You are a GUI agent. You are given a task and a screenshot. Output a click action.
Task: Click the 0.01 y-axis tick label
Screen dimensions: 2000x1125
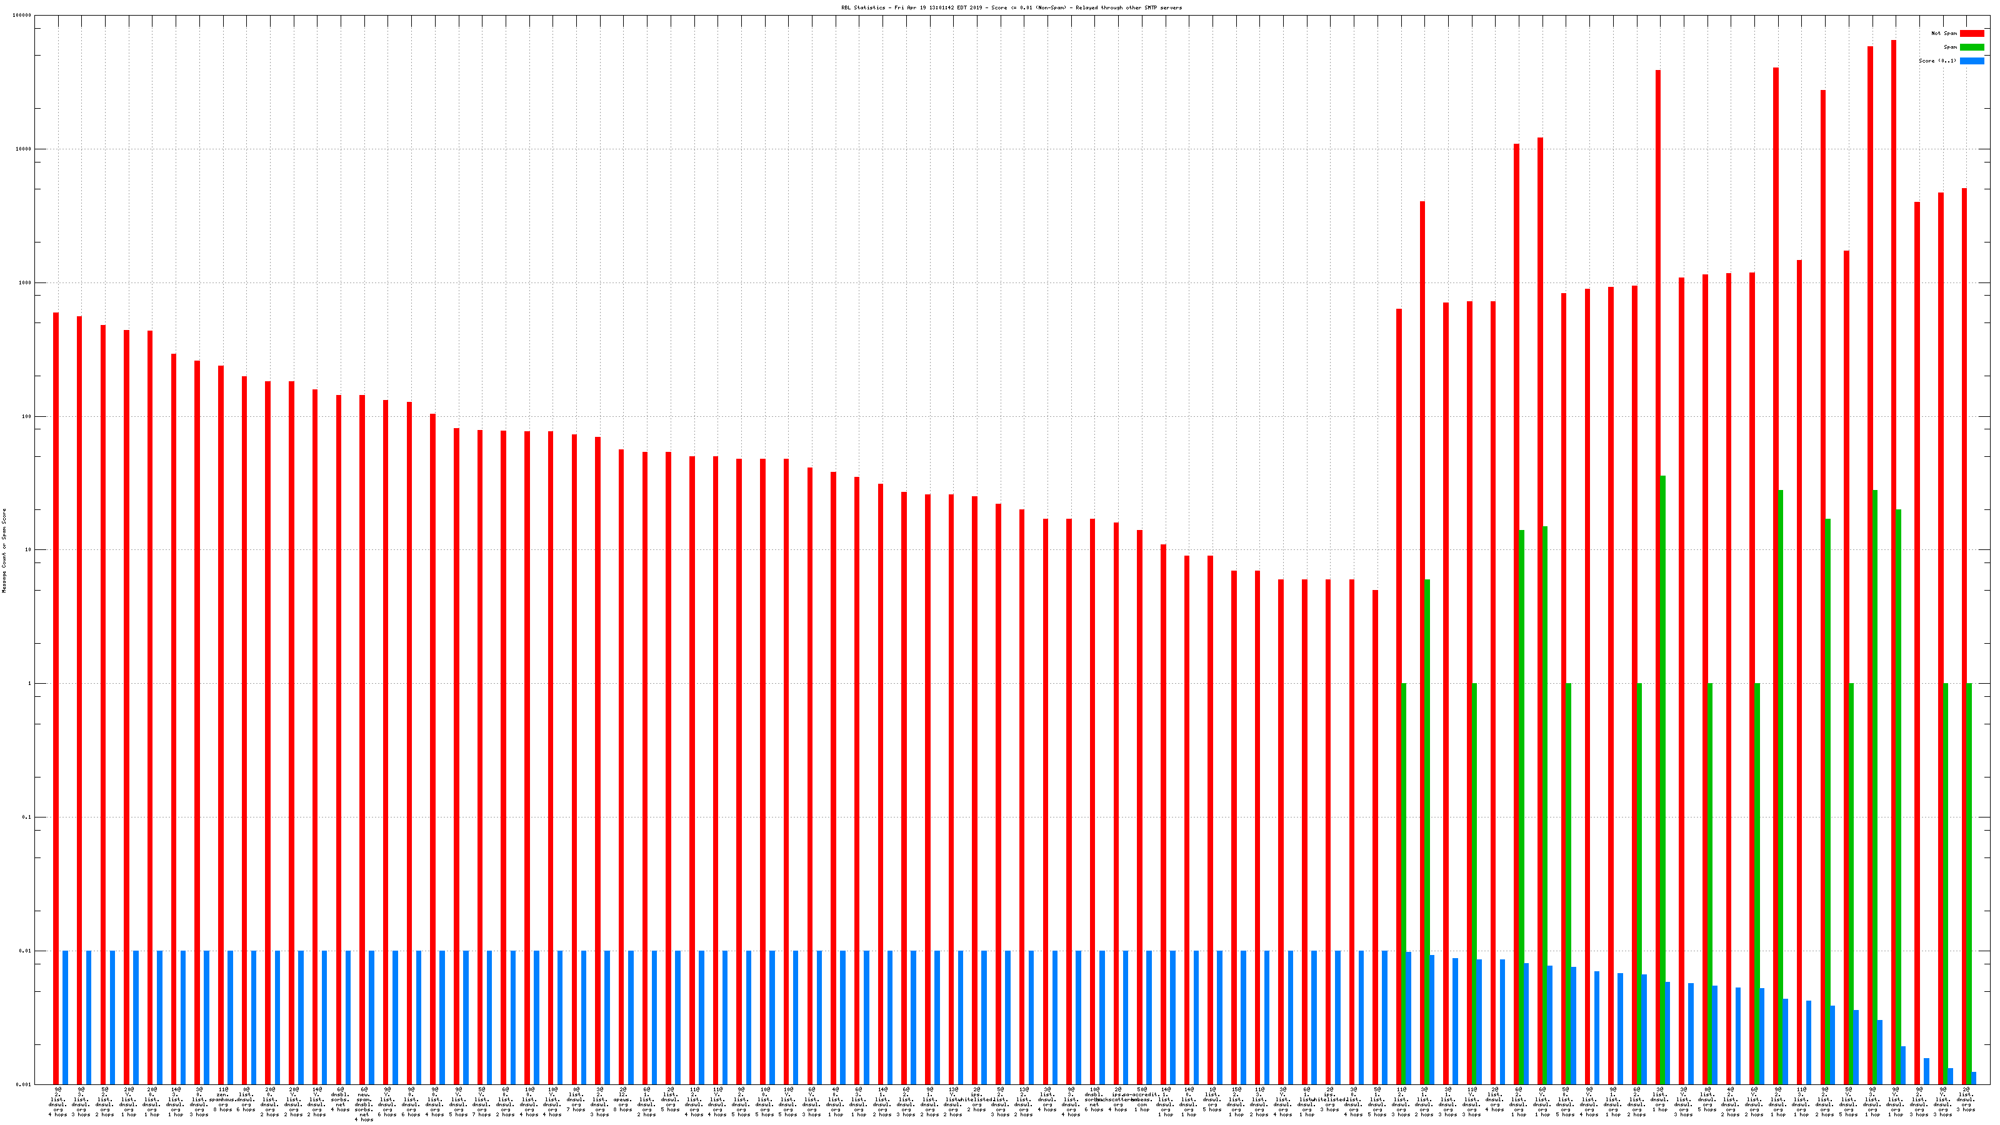pyautogui.click(x=25, y=950)
